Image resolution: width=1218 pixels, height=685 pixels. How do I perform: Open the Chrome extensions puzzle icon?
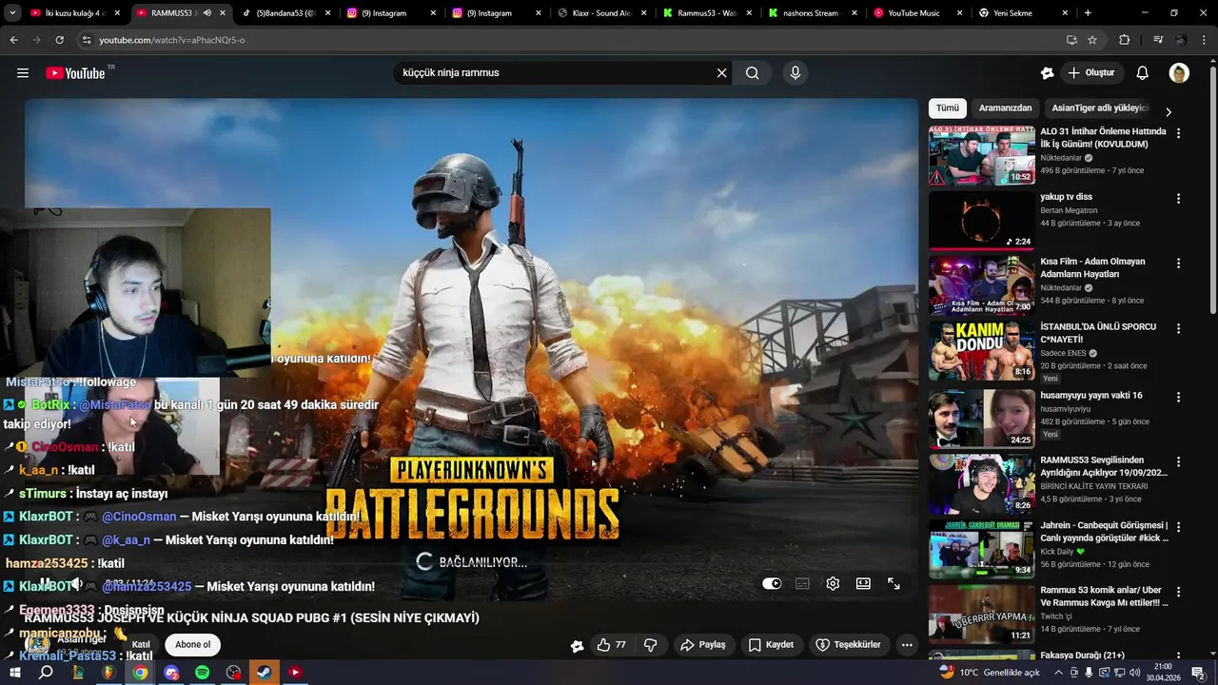click(x=1124, y=40)
